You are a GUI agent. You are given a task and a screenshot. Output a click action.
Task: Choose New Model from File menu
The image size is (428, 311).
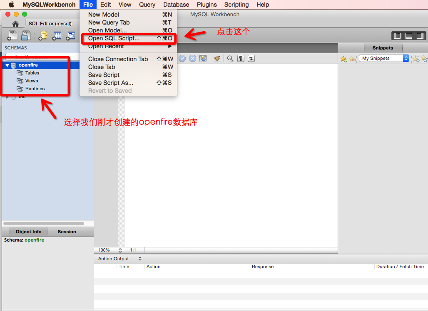point(129,15)
